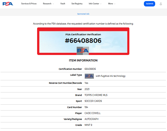Open the user account profile icon
The height and width of the screenshot is (131, 167).
[x=161, y=4]
